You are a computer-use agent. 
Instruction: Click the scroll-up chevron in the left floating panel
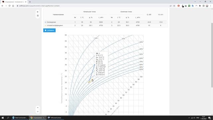click(x=38, y=108)
